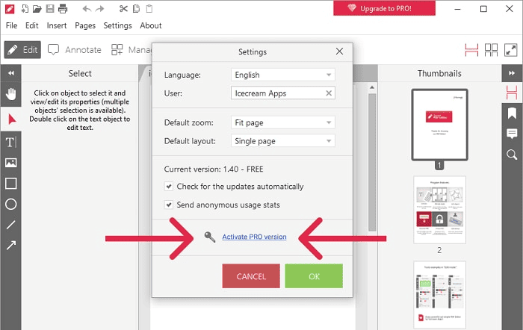
Task: Choose the Text editing tool
Action: click(x=11, y=142)
